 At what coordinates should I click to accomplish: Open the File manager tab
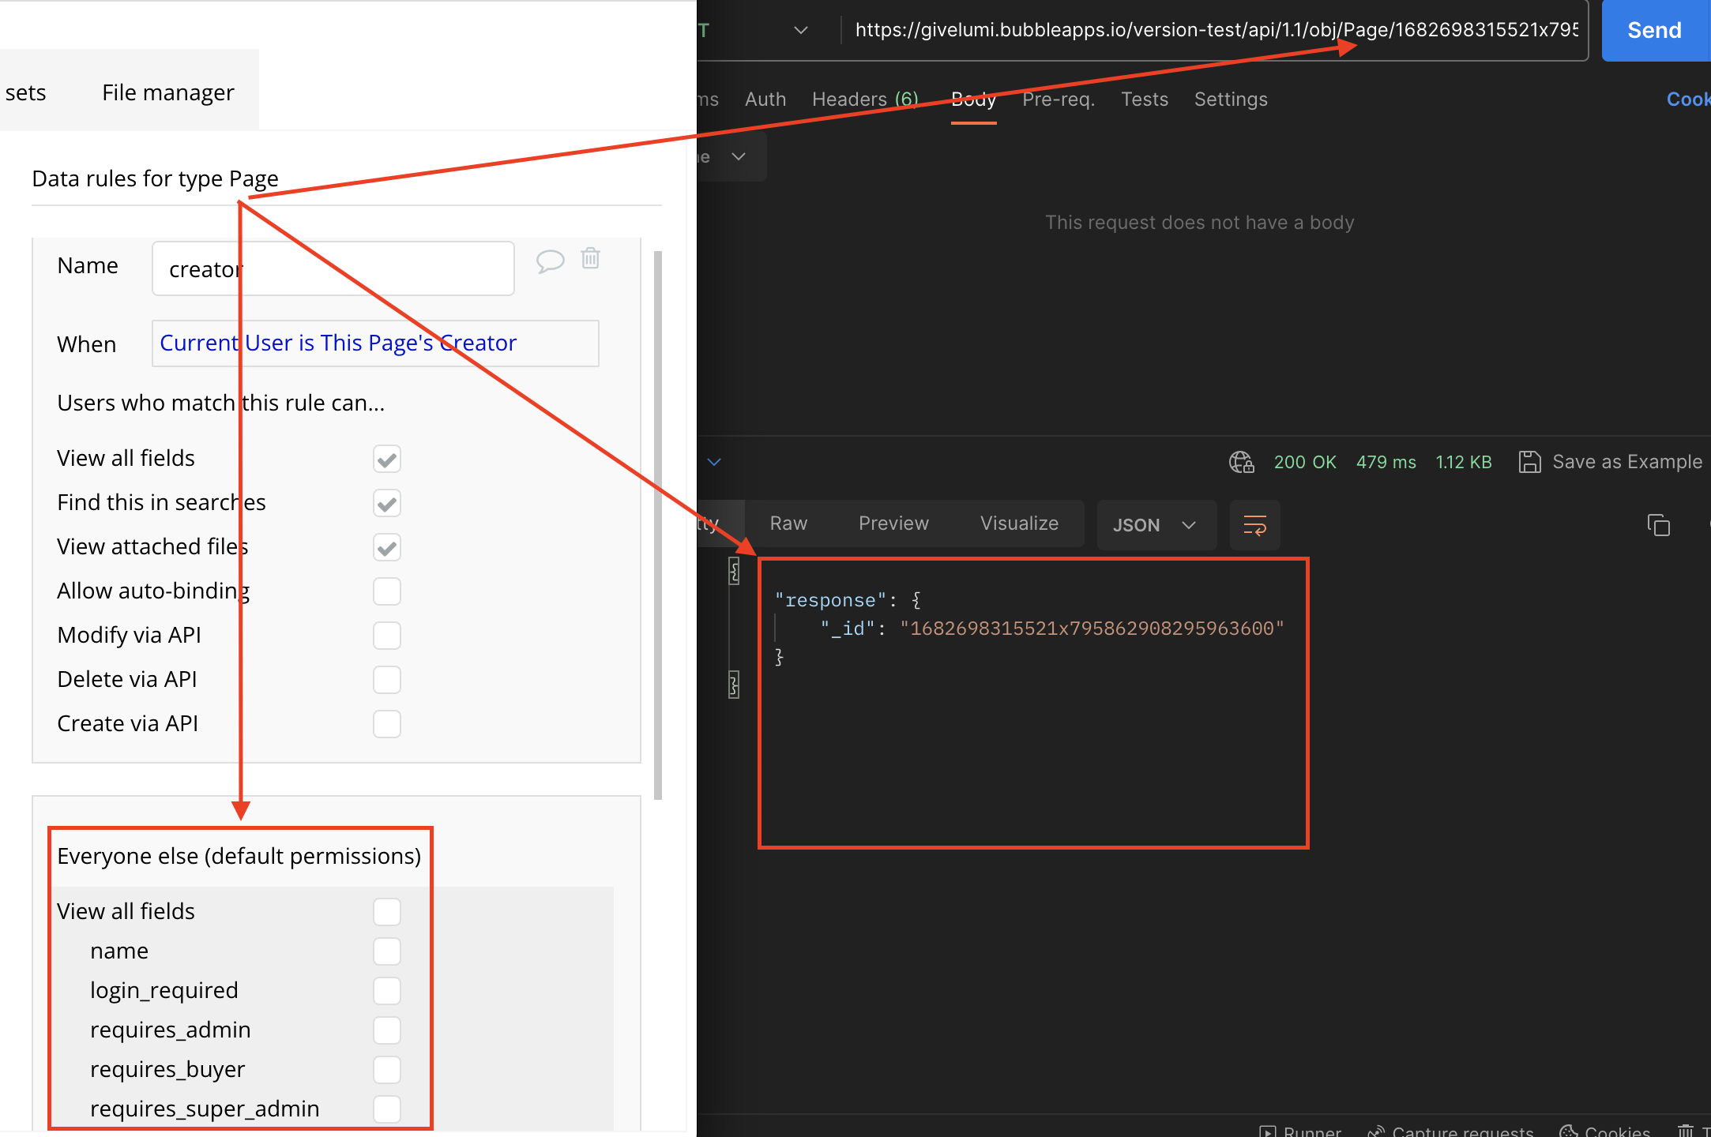click(x=168, y=93)
